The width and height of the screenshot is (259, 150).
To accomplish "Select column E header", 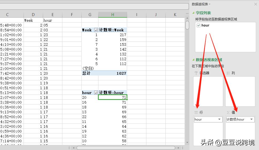I will point(52,15).
